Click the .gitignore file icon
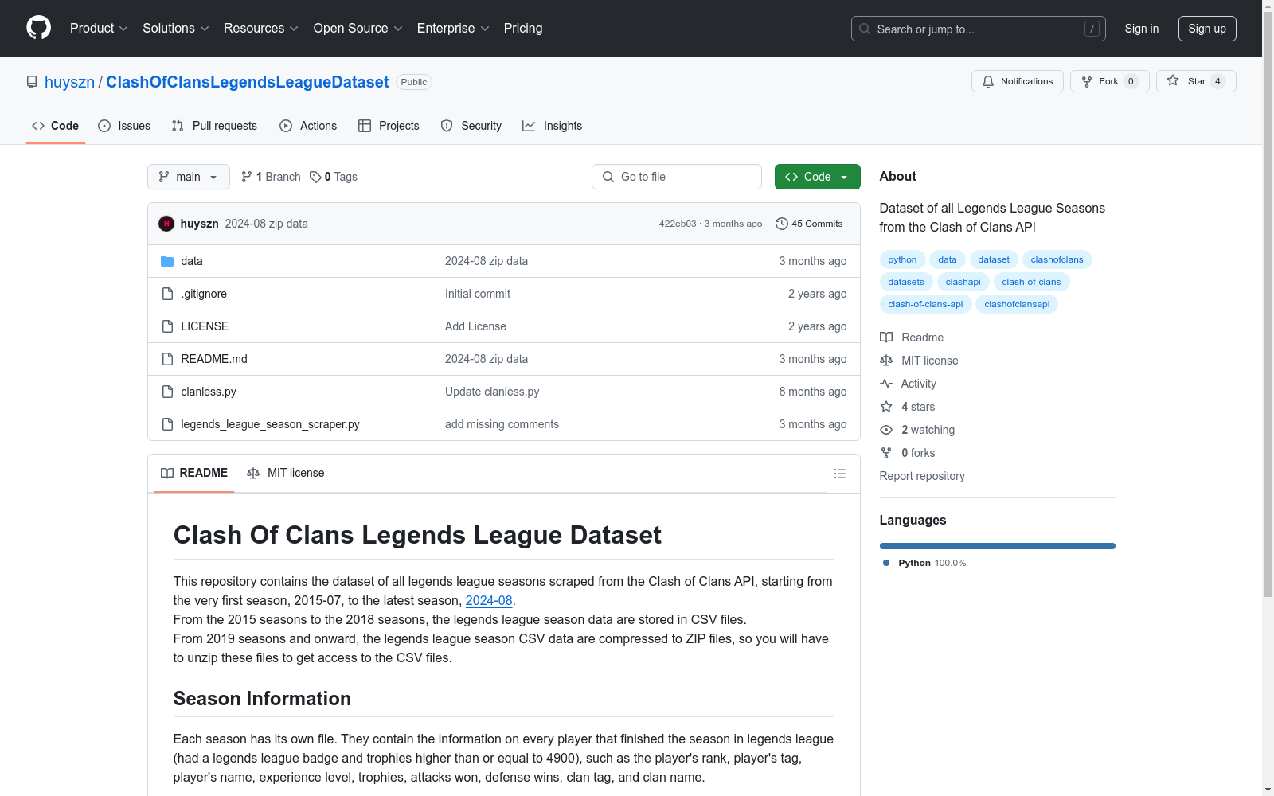 (x=167, y=294)
